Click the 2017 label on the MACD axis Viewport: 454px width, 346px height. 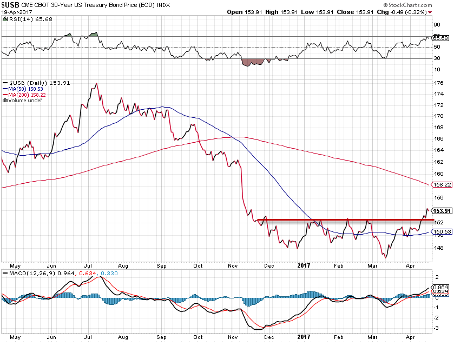[304, 337]
